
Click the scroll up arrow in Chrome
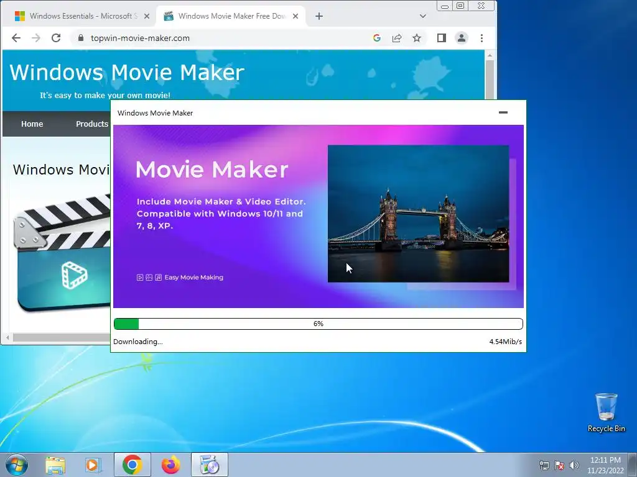click(x=490, y=55)
